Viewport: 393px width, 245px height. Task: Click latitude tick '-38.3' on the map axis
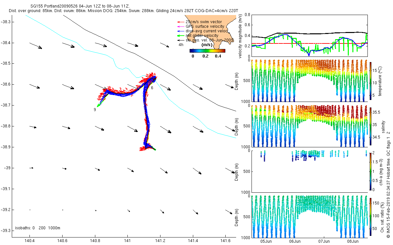6,22
